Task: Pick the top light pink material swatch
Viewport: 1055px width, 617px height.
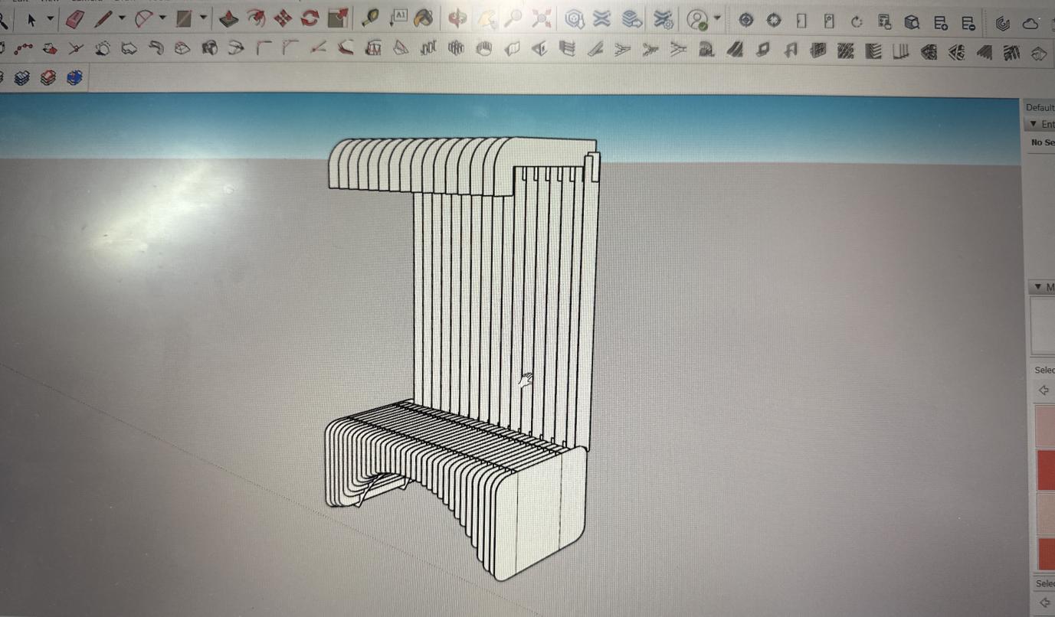Action: coord(1045,426)
